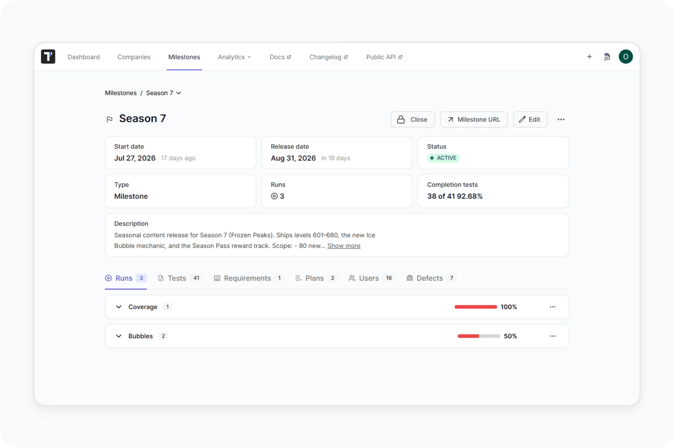Switch to the Tests tab
Image resolution: width=674 pixels, height=448 pixels.
[x=180, y=278]
